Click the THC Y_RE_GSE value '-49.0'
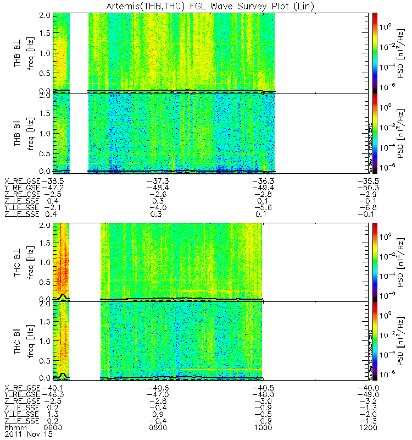The image size is (412, 440). pos(368,394)
